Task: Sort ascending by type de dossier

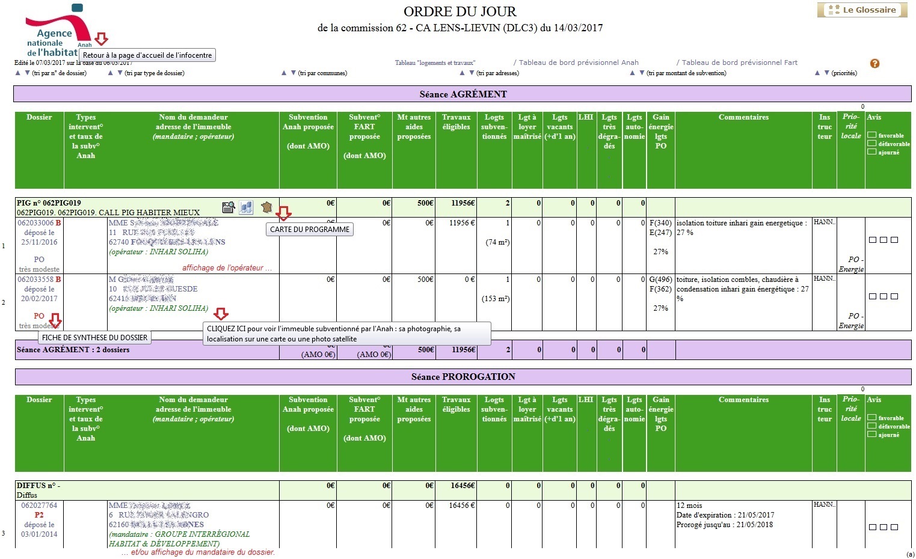Action: [111, 73]
